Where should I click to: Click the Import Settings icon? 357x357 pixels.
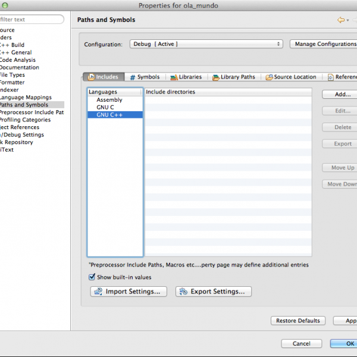coord(98,292)
